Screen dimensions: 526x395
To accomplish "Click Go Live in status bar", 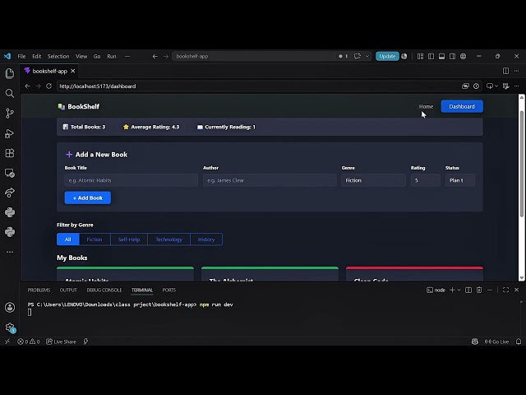I will point(496,342).
